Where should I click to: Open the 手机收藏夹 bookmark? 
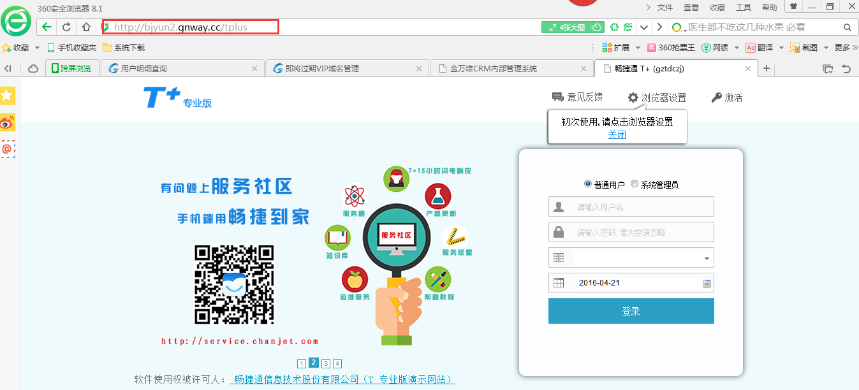point(71,48)
